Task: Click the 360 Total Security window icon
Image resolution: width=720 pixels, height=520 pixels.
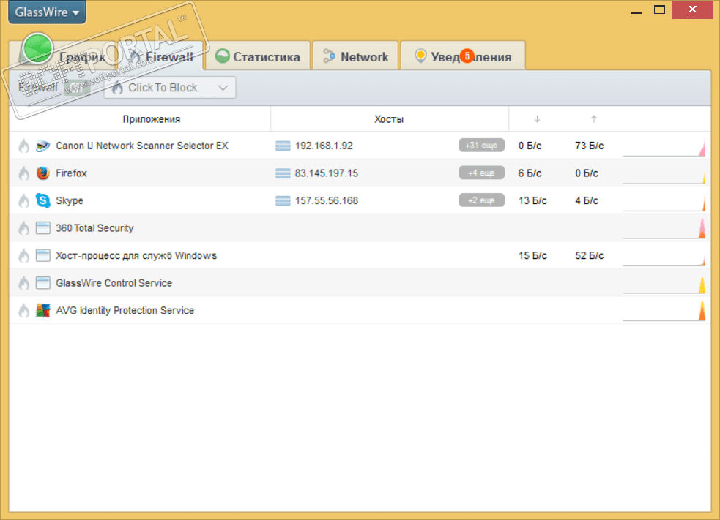Action: coord(42,228)
